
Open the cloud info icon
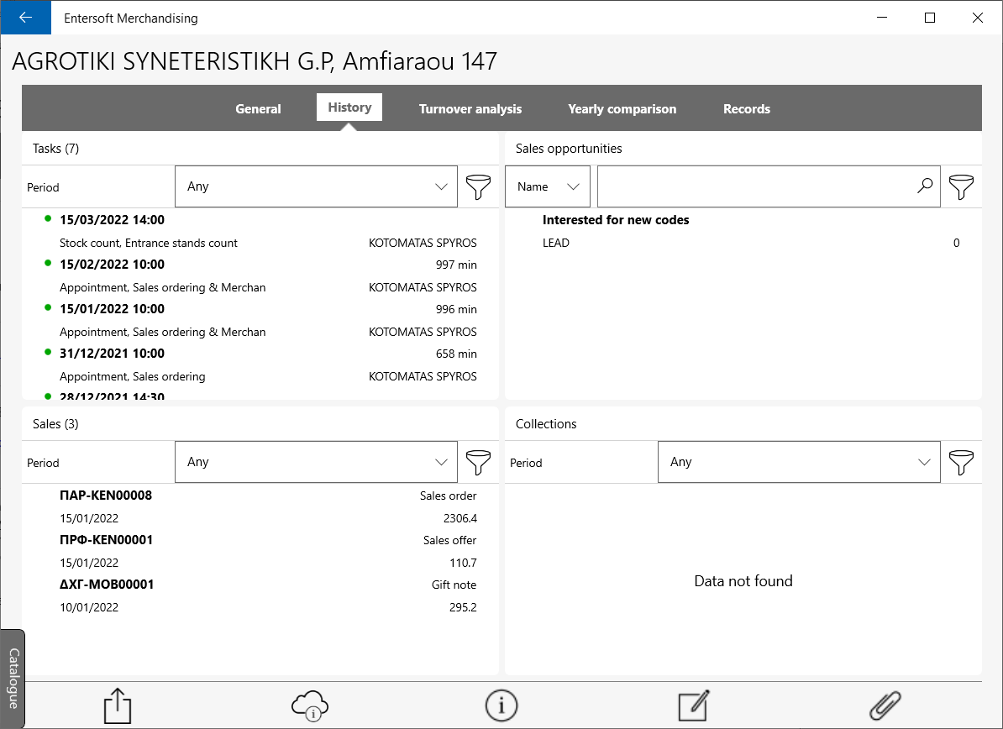point(310,705)
